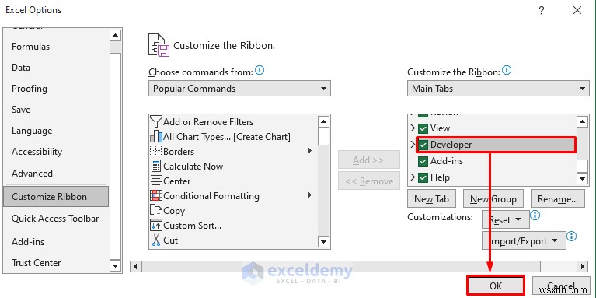The height and width of the screenshot is (298, 596).
Task: Toggle the Add-ins tab checkbox
Action: (423, 161)
